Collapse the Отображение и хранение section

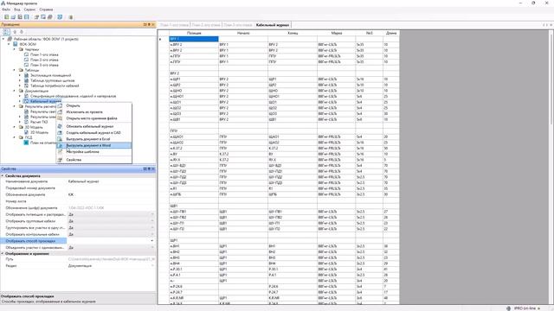pos(3,253)
